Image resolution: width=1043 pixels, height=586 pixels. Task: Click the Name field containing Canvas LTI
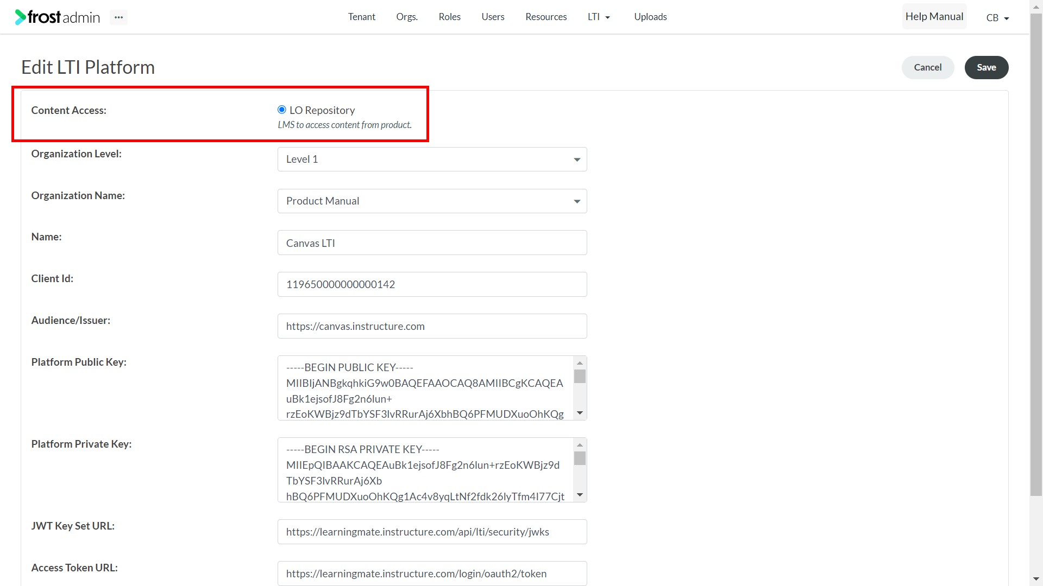pos(432,243)
